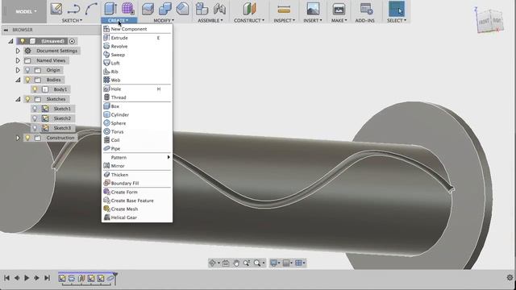Image resolution: width=516 pixels, height=290 pixels.
Task: Click the Orbit navigation icon
Action: [x=213, y=263]
